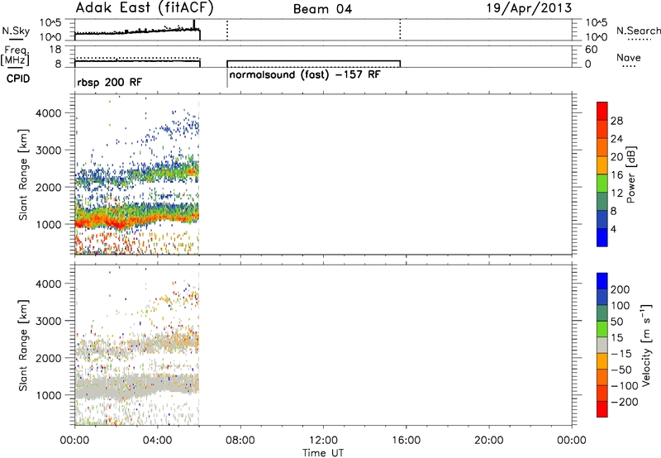Click the '04:00' time tick label
This screenshot has height=458, width=661.
click(x=157, y=441)
